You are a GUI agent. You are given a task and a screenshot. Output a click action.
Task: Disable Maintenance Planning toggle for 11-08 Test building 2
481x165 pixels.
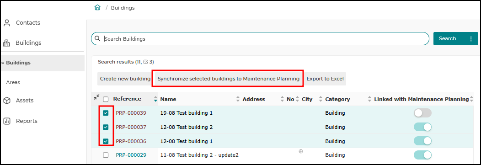[x=422, y=155]
